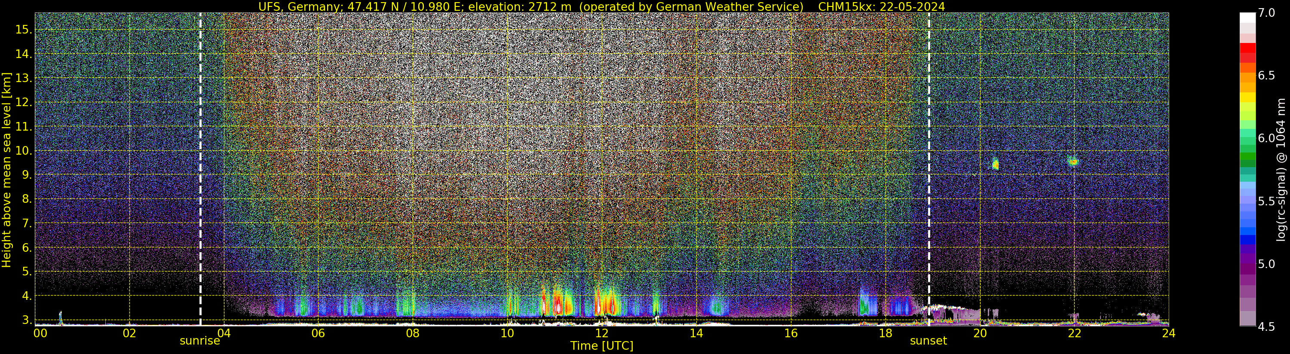Click the small signal spike near 00:30 UTC
Screen dimensions: 1290x354
[61, 317]
